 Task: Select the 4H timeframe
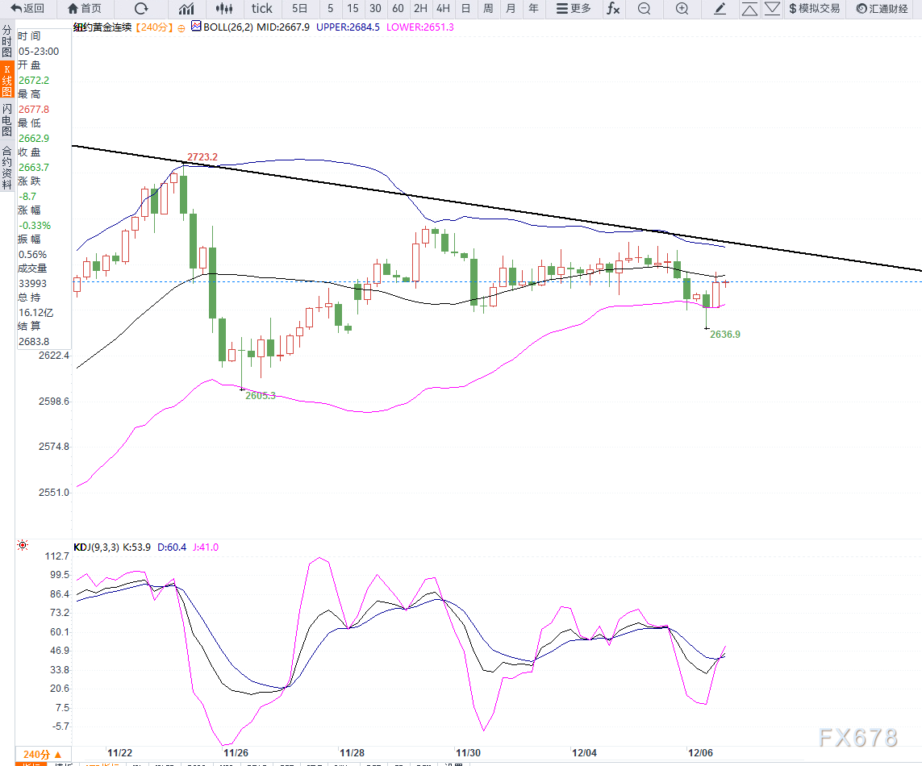coord(443,9)
